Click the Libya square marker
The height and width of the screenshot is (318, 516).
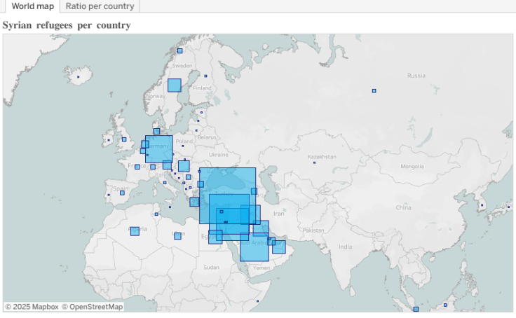point(177,236)
